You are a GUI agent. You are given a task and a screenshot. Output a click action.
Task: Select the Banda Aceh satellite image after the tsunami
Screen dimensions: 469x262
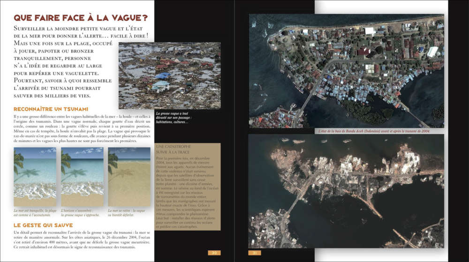pos(347,191)
